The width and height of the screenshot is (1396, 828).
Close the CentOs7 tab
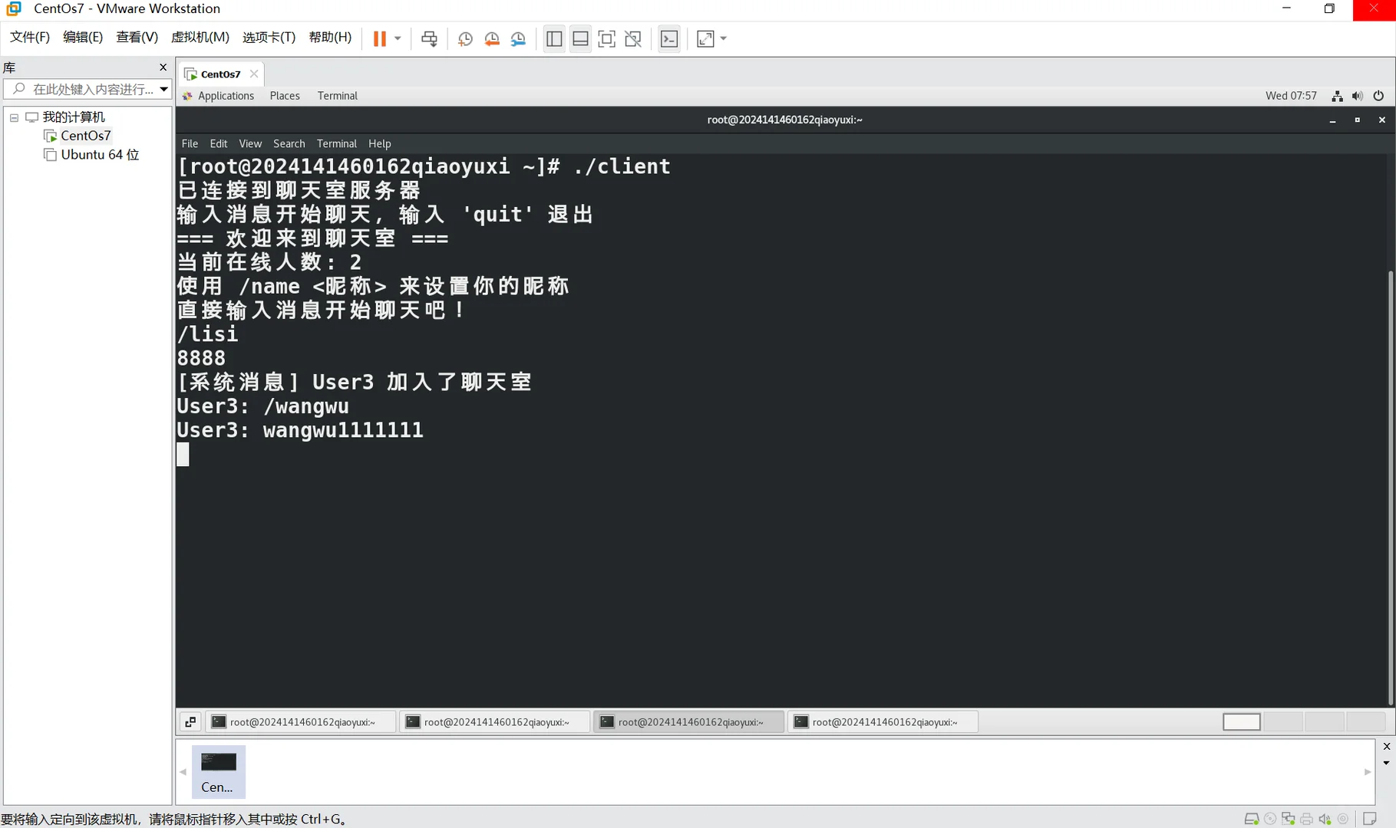tap(254, 74)
